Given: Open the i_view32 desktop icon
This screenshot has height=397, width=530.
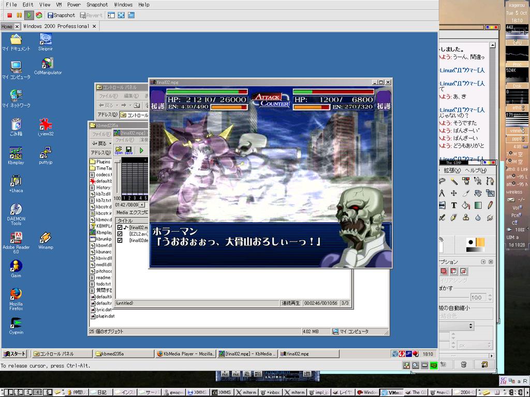Looking at the screenshot, I should [46, 127].
